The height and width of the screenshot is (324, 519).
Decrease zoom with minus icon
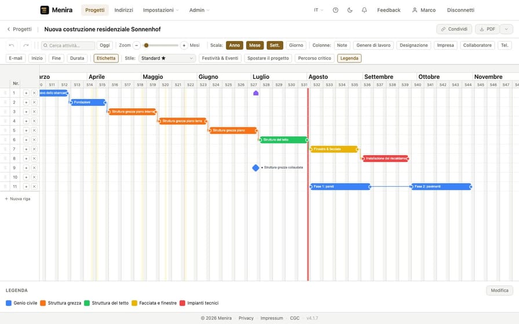tap(136, 45)
